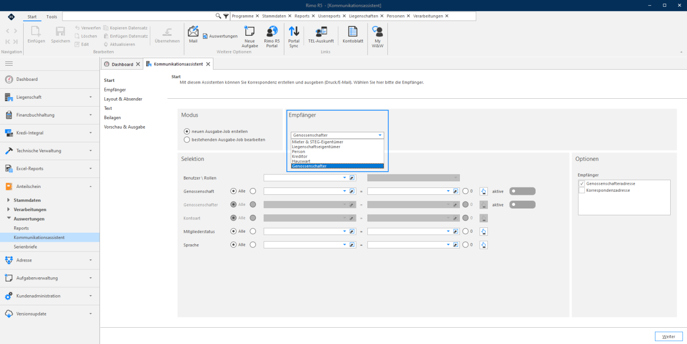The width and height of the screenshot is (687, 344).
Task: Open the Tools ribbon tab
Action: pos(52,17)
